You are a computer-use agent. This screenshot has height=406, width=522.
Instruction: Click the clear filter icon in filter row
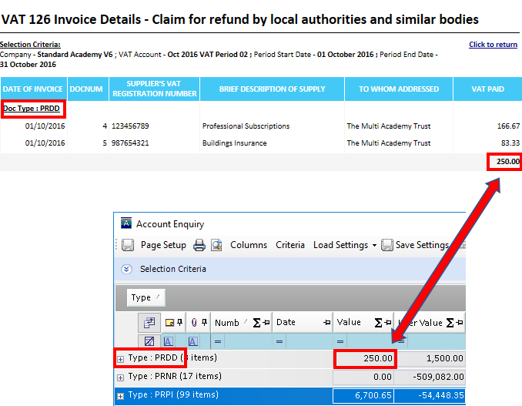[148, 341]
